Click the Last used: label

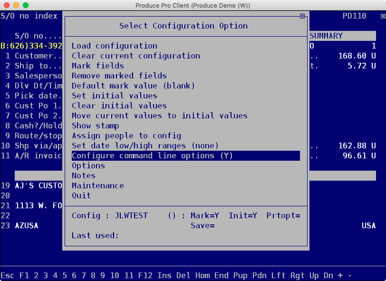tap(95, 236)
